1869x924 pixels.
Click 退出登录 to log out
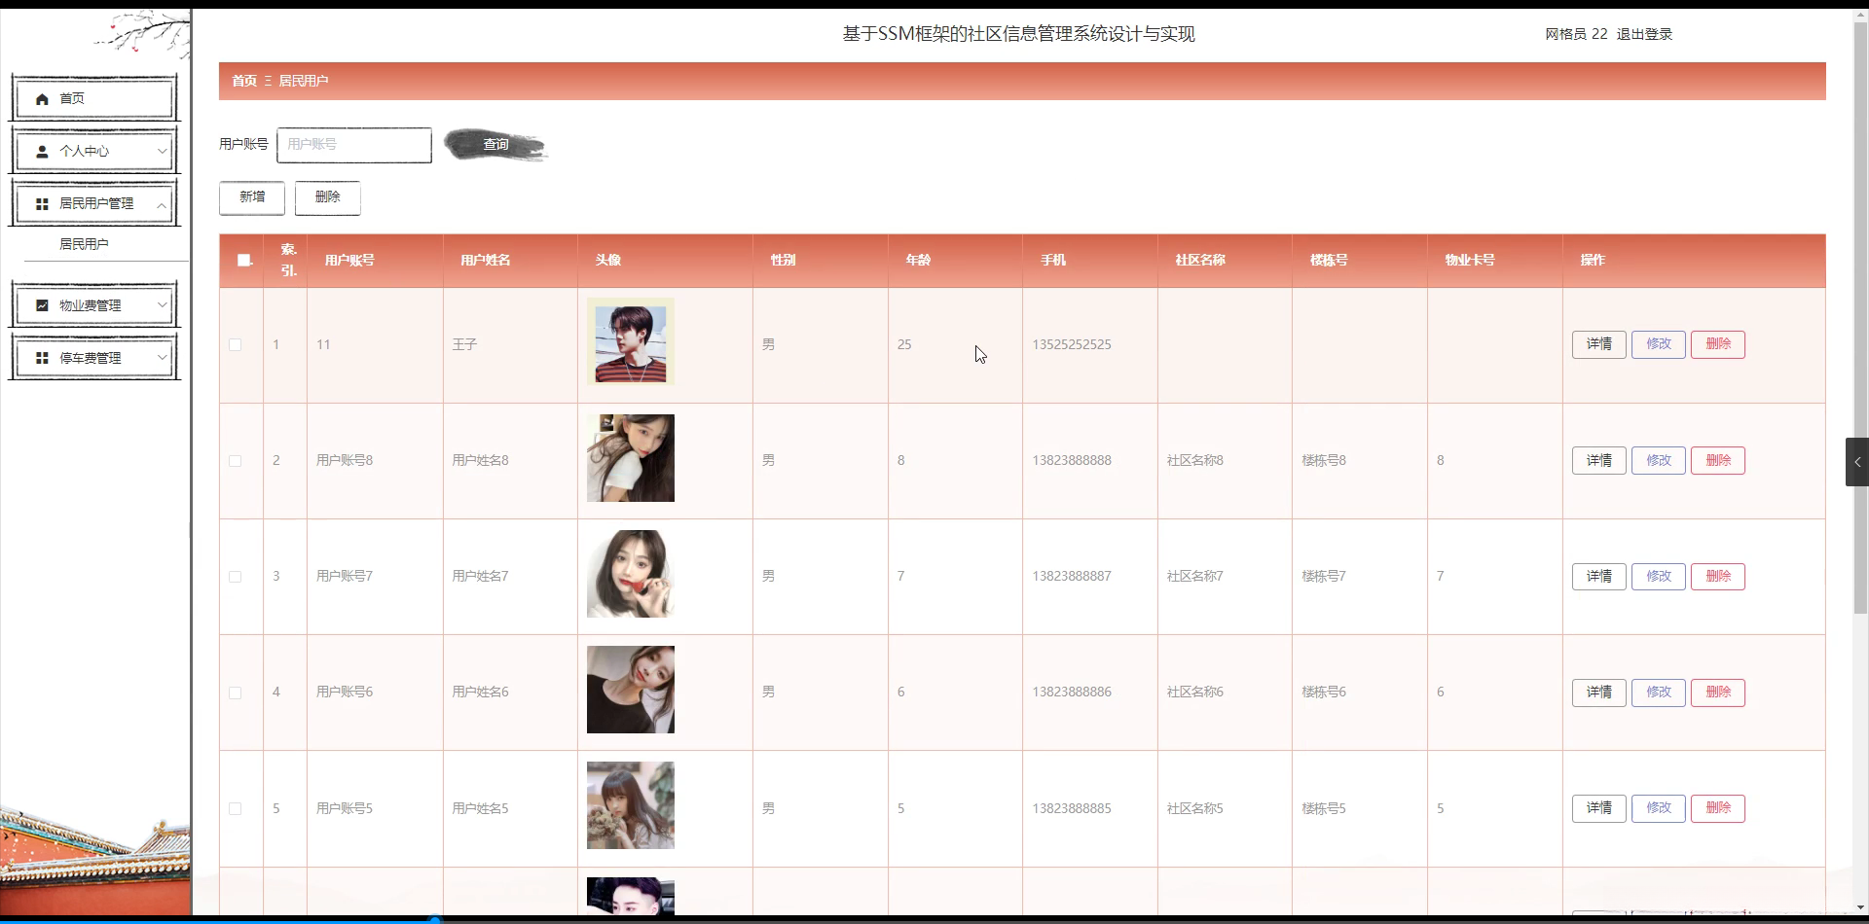click(1644, 34)
